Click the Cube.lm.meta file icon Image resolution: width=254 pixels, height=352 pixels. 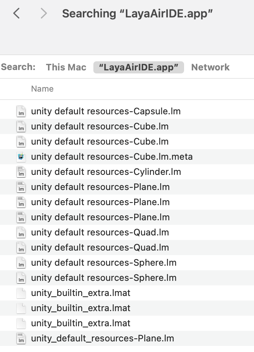[x=21, y=157]
